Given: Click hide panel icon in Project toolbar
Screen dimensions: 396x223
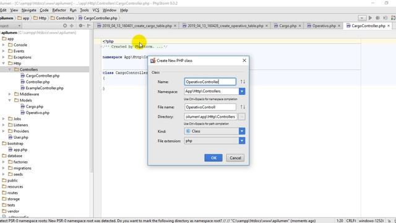Looking at the screenshot, I should click(89, 25).
